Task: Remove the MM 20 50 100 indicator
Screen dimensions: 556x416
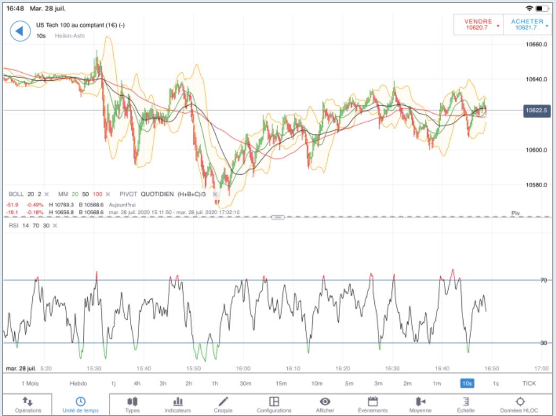Action: coord(108,194)
